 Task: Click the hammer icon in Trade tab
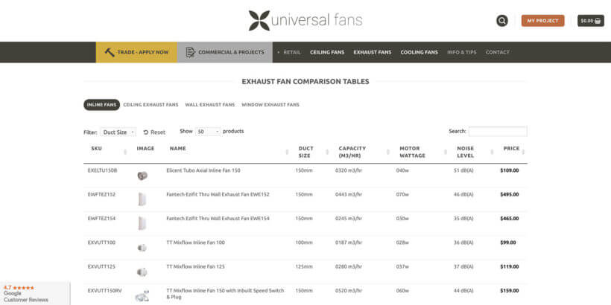point(110,52)
